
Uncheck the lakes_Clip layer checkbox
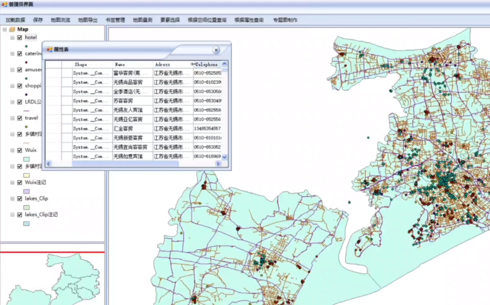20,198
